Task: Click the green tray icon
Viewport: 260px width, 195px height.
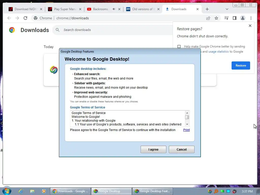Action: point(222,191)
